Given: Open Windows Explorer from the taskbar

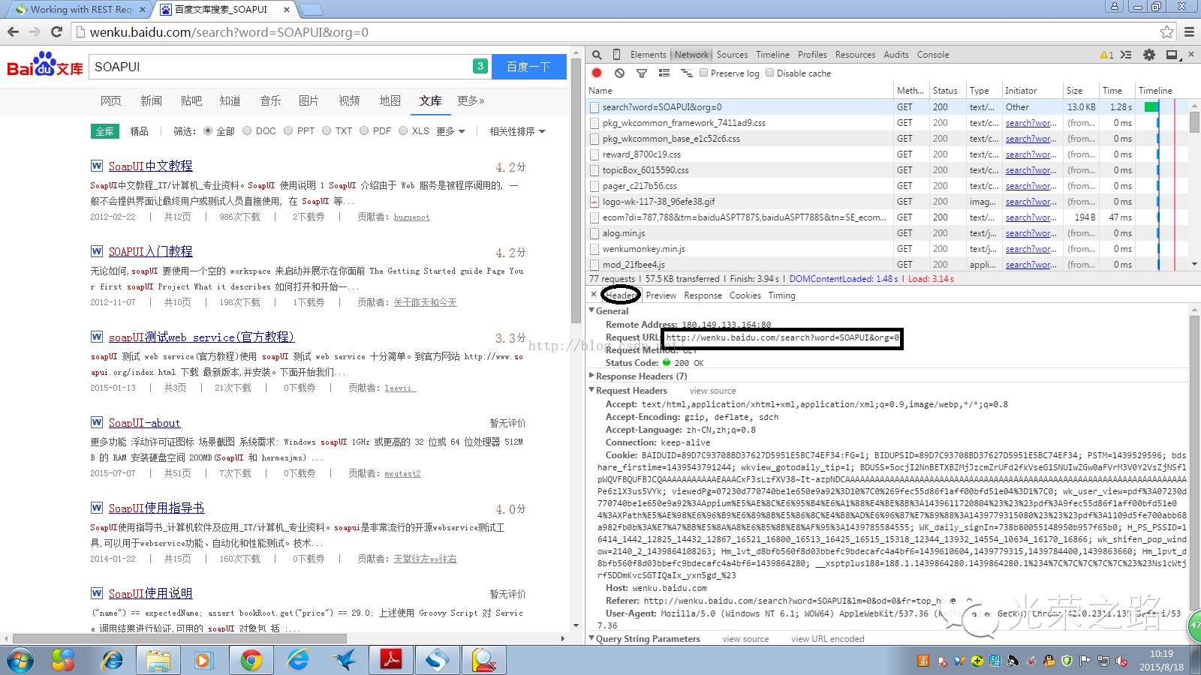Looking at the screenshot, I should pos(158,661).
